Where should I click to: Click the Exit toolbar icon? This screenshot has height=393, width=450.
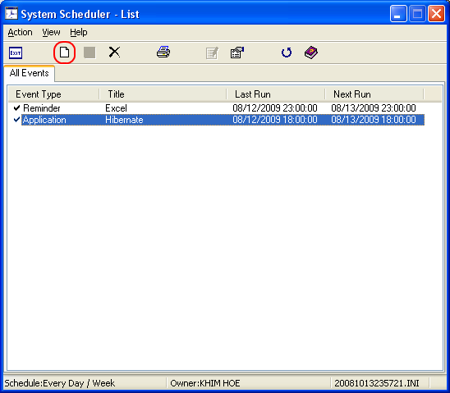16,53
